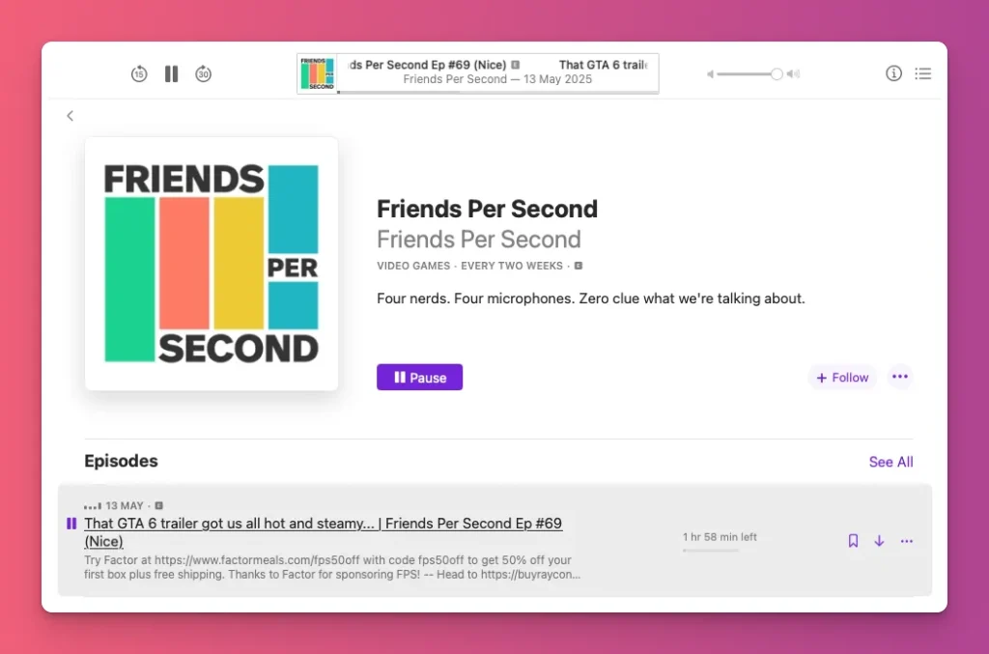Show the Up Next queue list
The image size is (989, 654).
click(x=922, y=73)
